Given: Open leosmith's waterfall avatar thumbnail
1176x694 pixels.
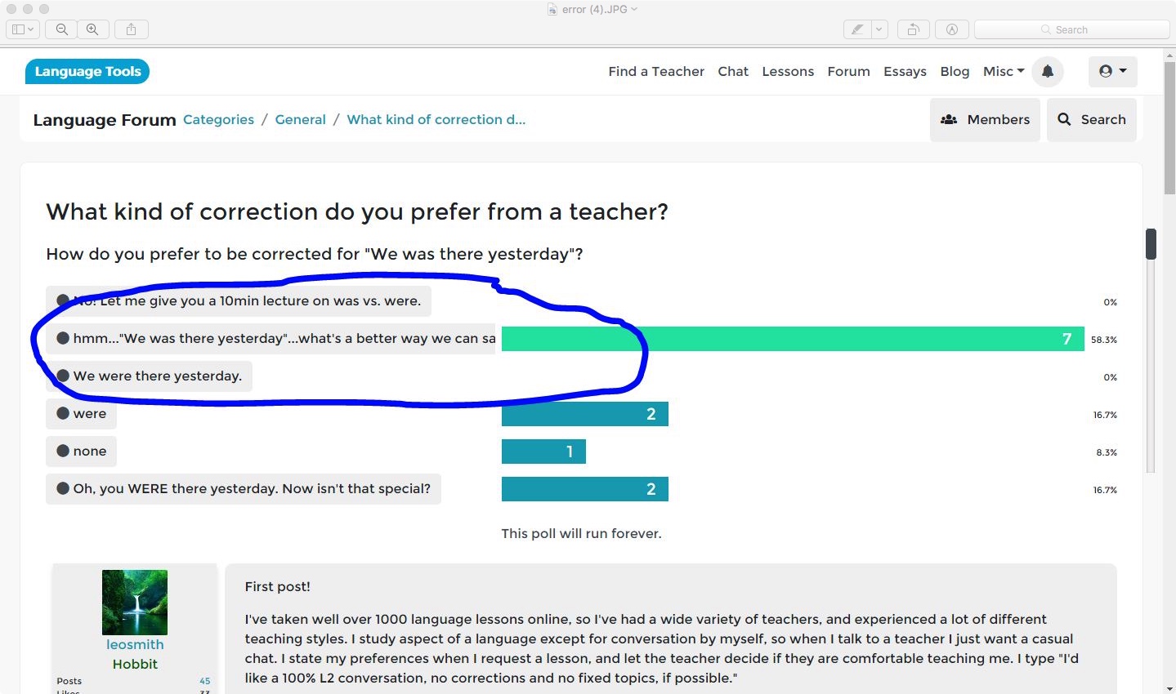Looking at the screenshot, I should (135, 603).
